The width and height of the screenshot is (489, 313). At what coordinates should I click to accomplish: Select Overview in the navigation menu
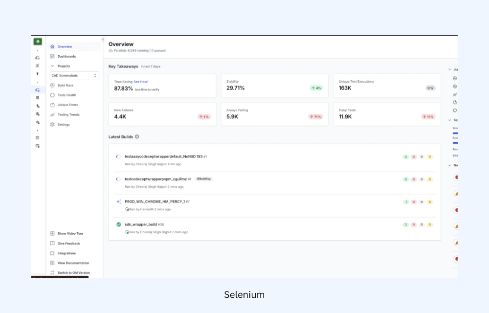click(x=64, y=46)
